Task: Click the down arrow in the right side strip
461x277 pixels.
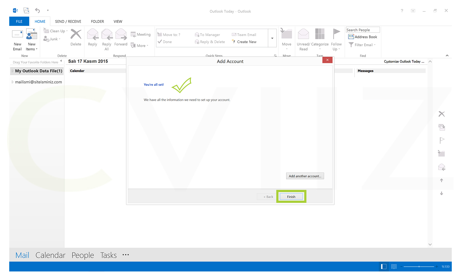Action: (x=442, y=193)
